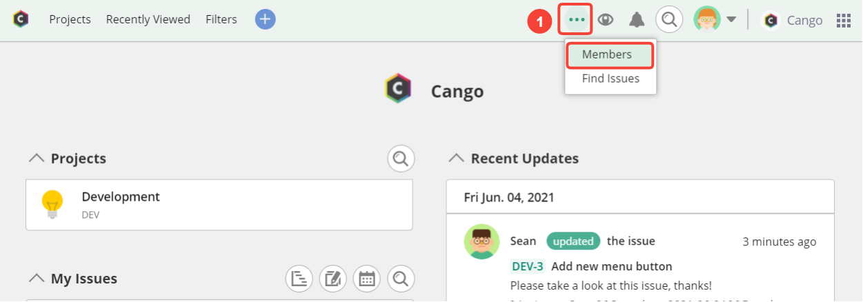863x302 pixels.
Task: Open the apps grid icon
Action: 844,20
